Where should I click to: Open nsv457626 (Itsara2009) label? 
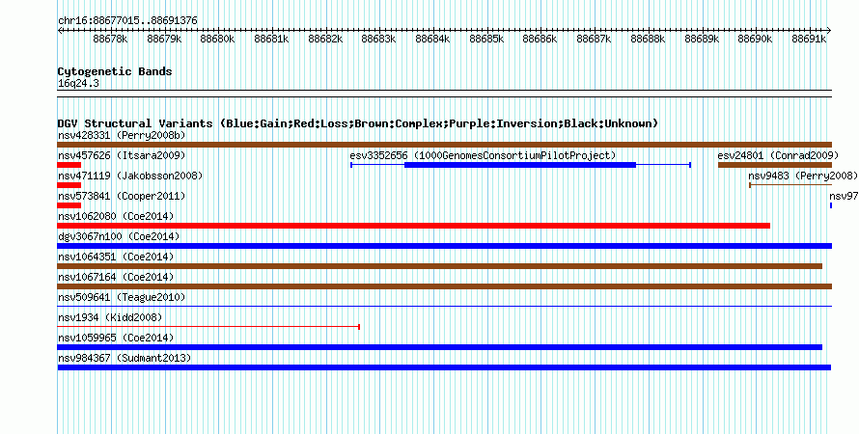point(122,155)
